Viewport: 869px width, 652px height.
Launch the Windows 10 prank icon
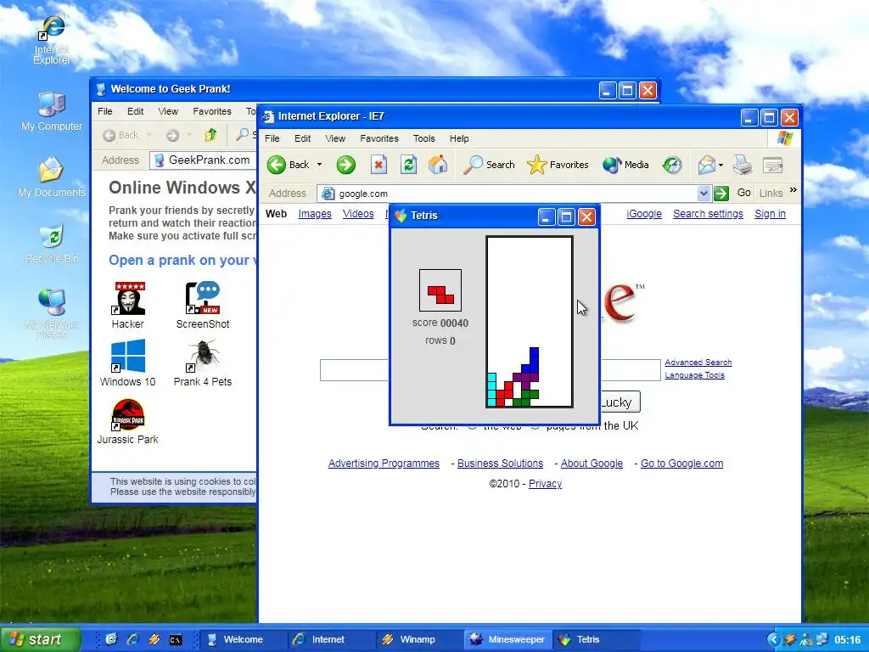(x=128, y=363)
